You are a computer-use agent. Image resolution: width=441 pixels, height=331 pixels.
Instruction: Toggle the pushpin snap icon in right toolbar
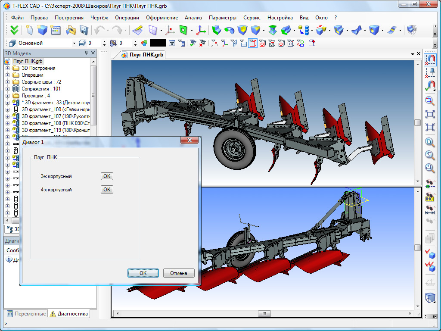pos(430,72)
